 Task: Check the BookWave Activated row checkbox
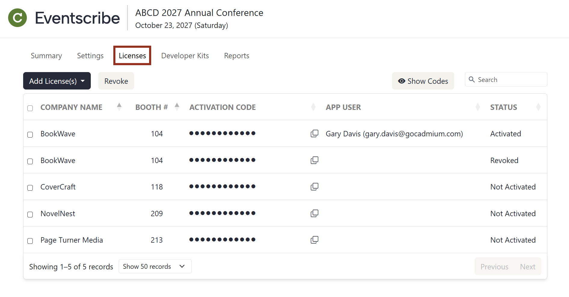[x=30, y=135]
